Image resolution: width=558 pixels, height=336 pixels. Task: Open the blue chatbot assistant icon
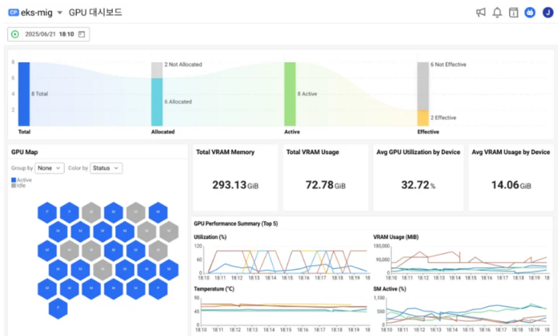[x=530, y=13]
